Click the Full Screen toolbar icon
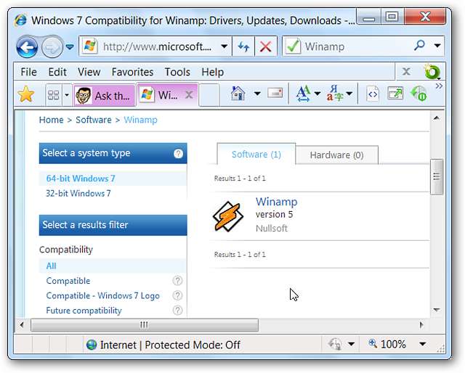 point(395,94)
